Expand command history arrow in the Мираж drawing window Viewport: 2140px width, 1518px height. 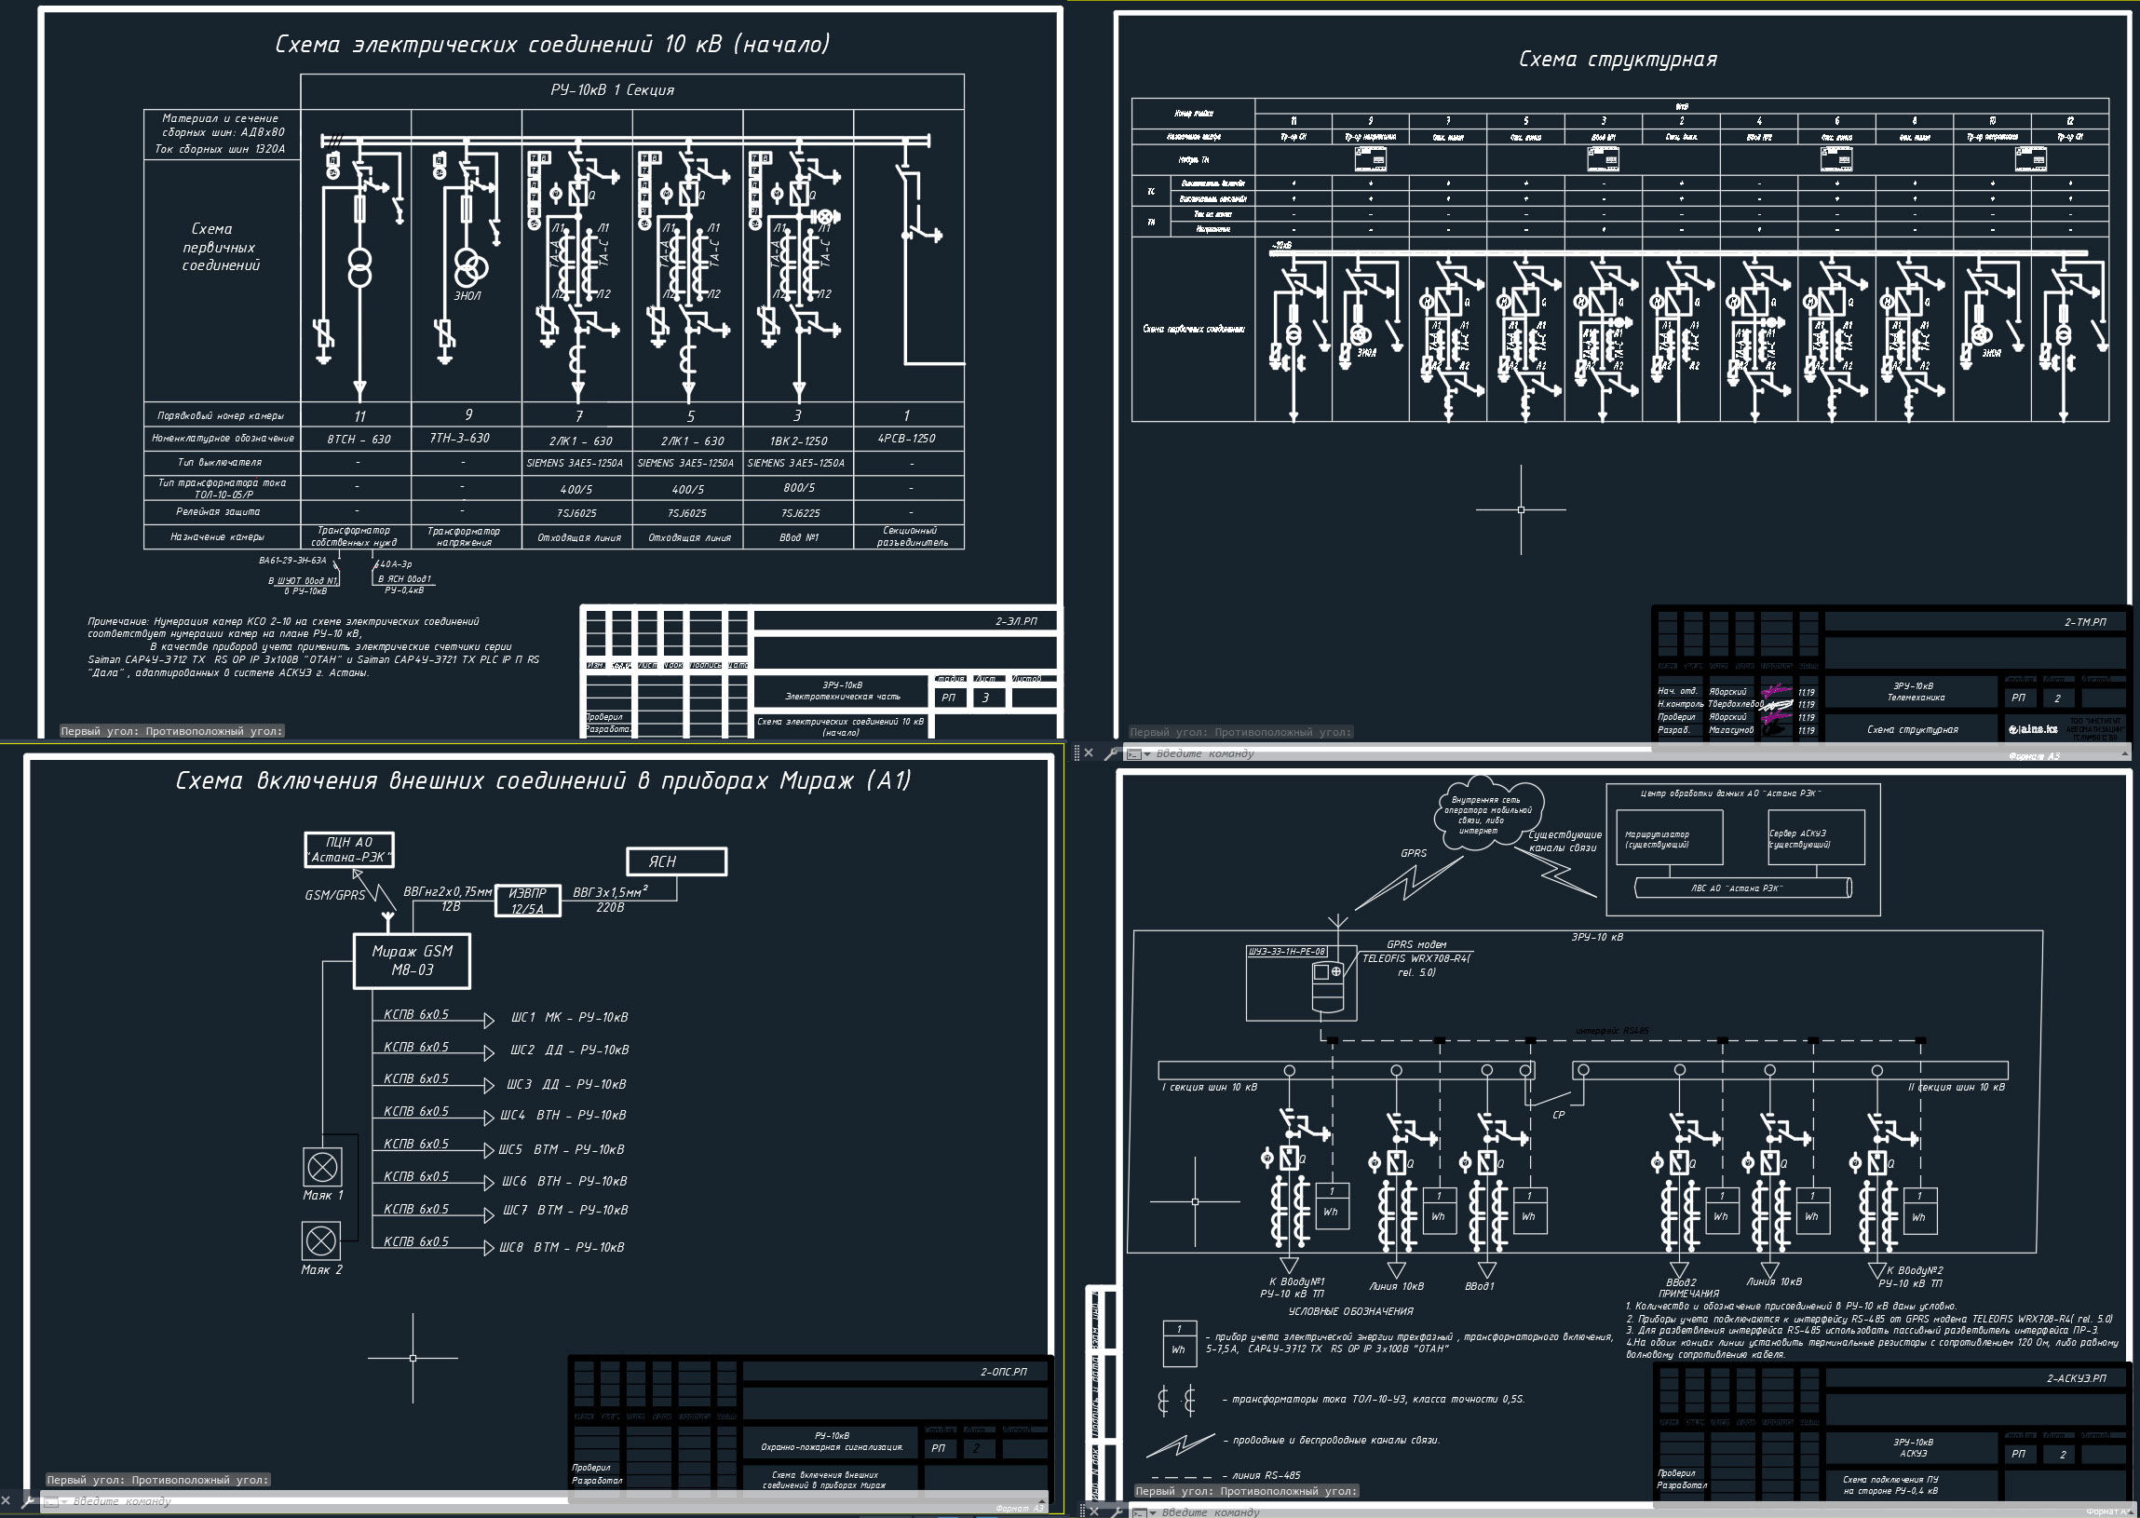pyautogui.click(x=1043, y=1501)
